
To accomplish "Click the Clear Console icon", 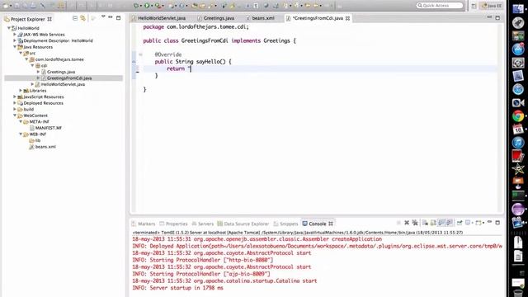I will [x=425, y=223].
